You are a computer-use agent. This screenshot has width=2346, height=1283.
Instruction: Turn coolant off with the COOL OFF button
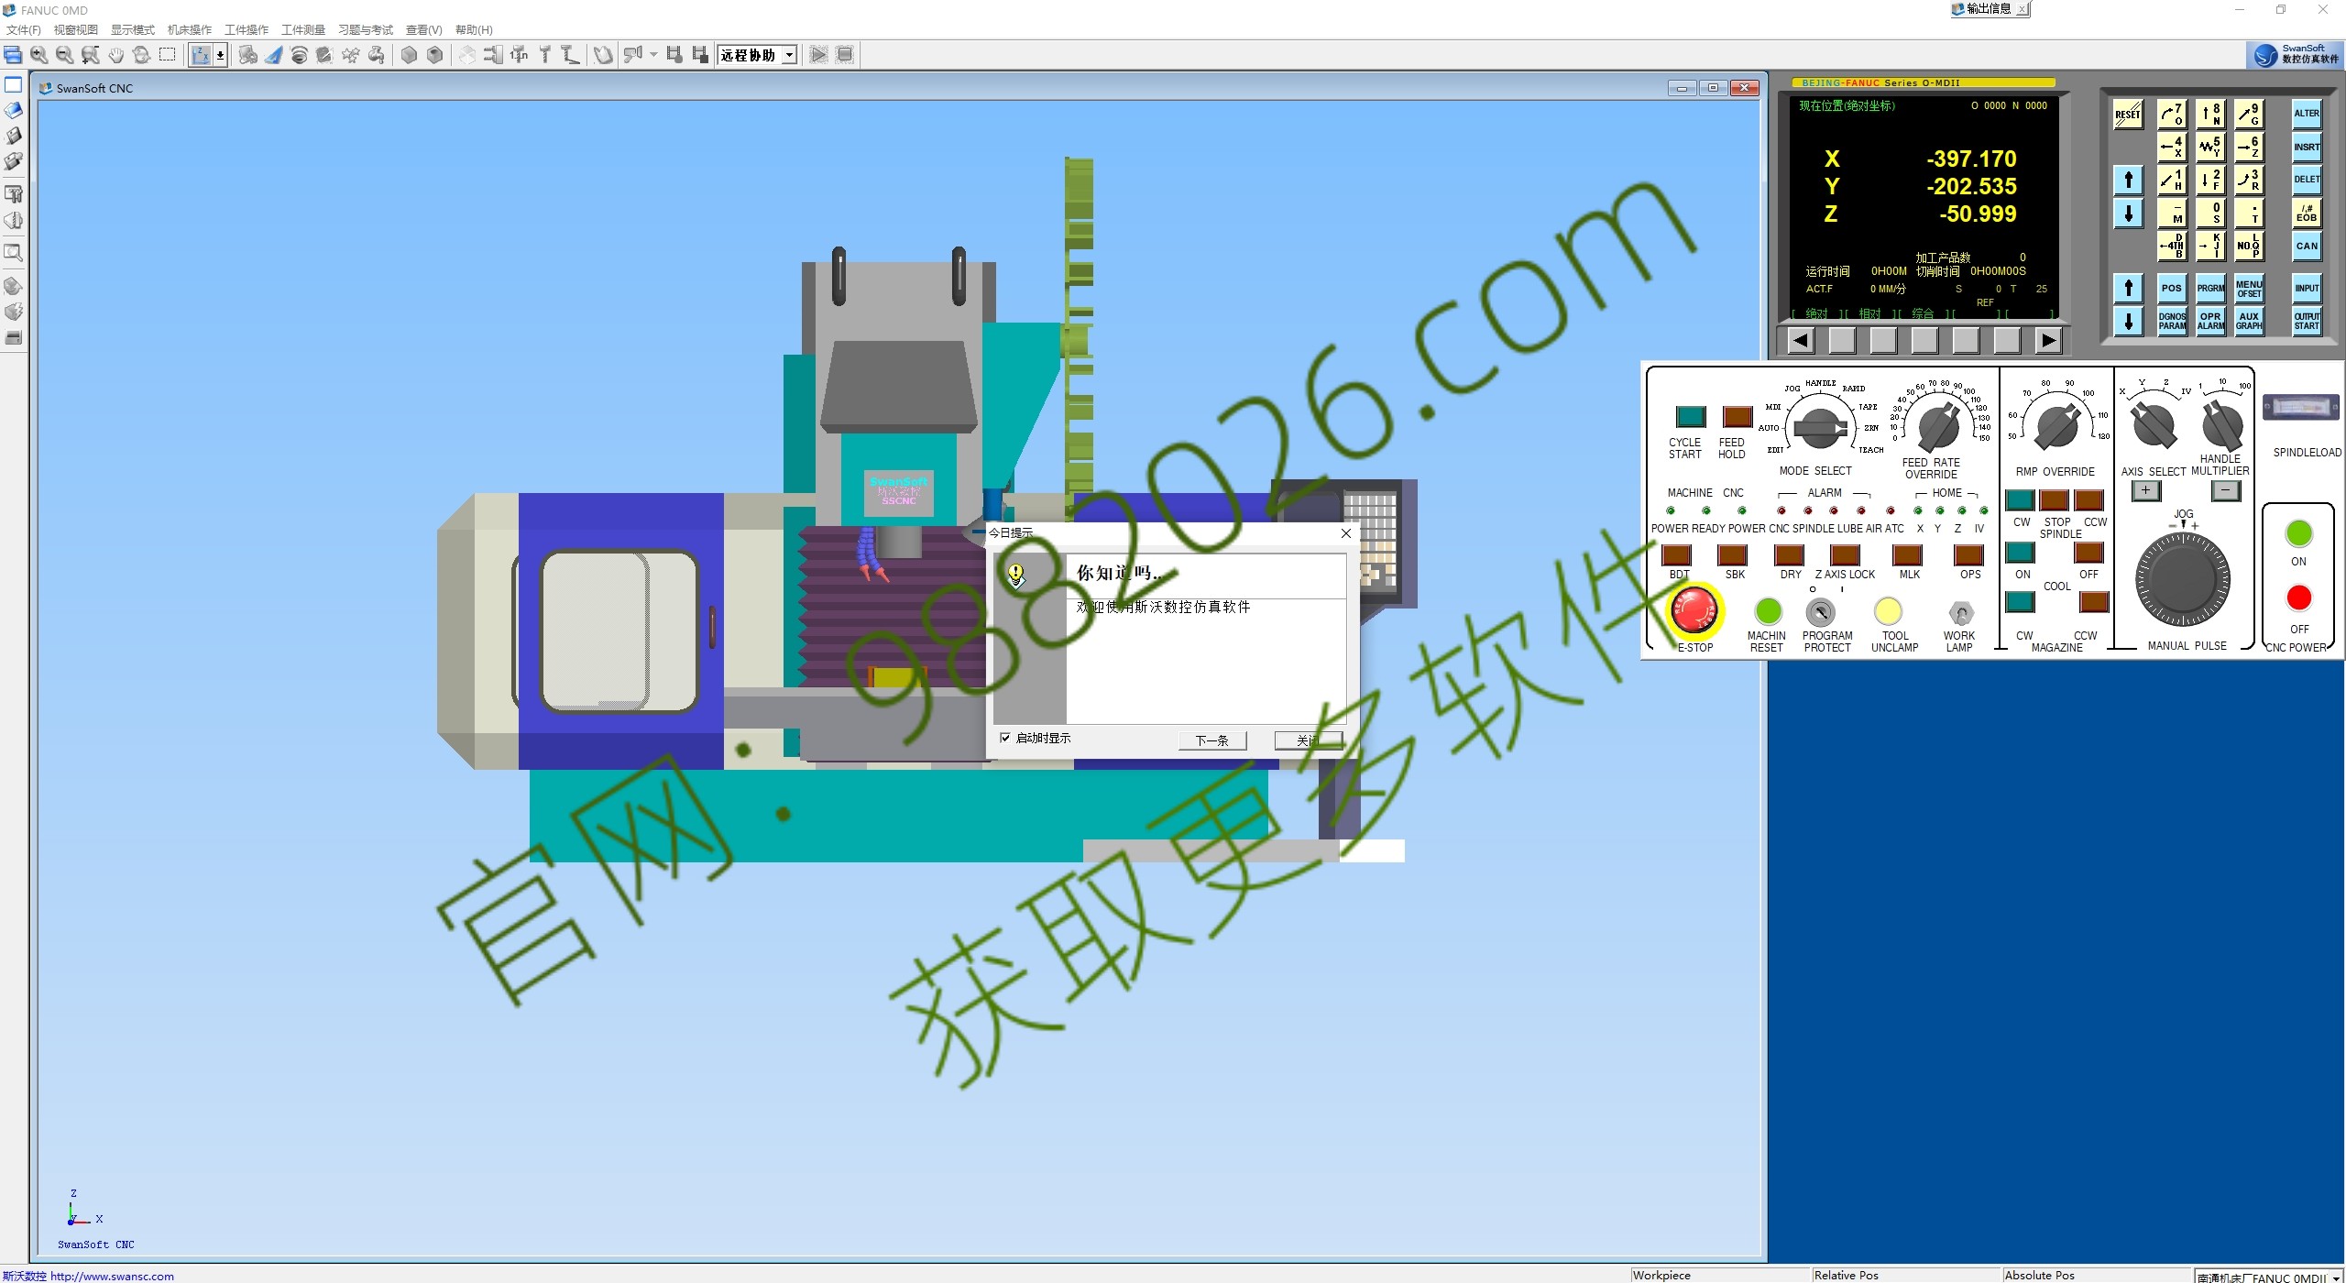pos(2088,553)
